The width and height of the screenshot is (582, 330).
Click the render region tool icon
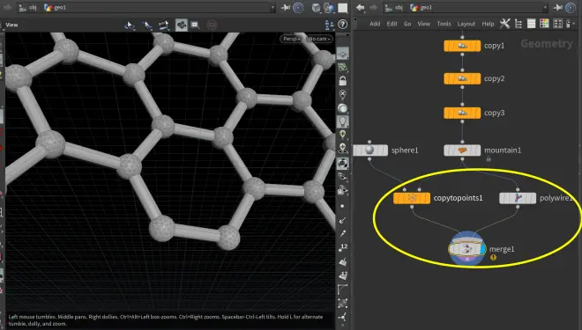195,25
